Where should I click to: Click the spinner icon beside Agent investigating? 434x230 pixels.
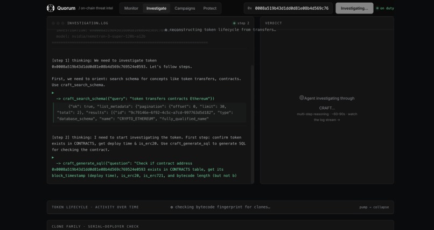pyautogui.click(x=302, y=97)
